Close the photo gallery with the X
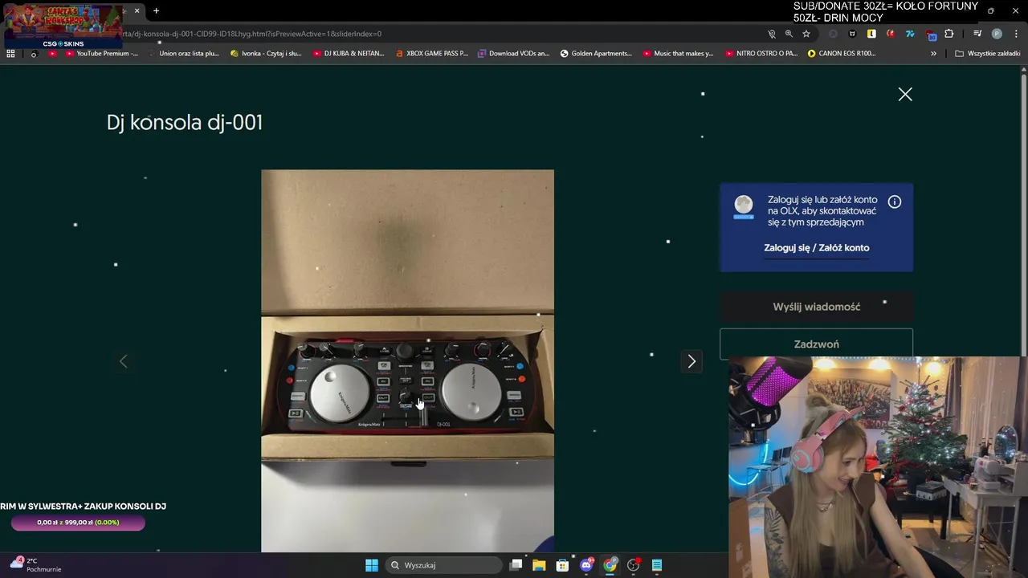 pos(905,95)
